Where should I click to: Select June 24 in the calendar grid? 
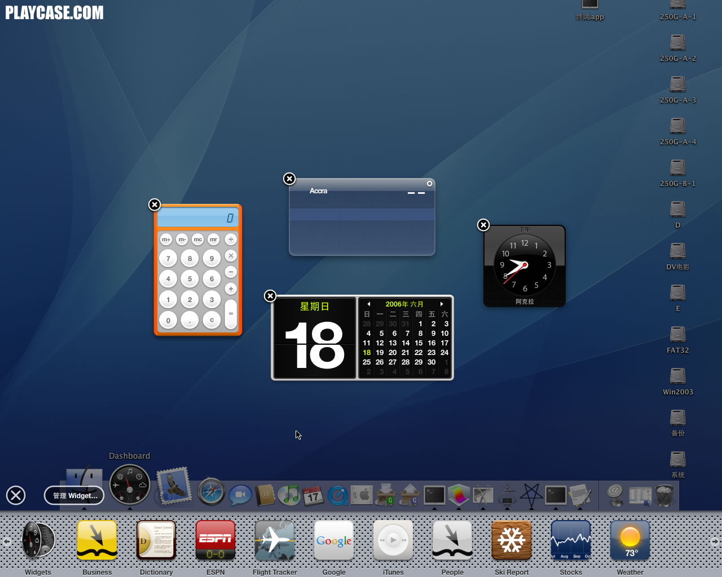click(x=444, y=353)
